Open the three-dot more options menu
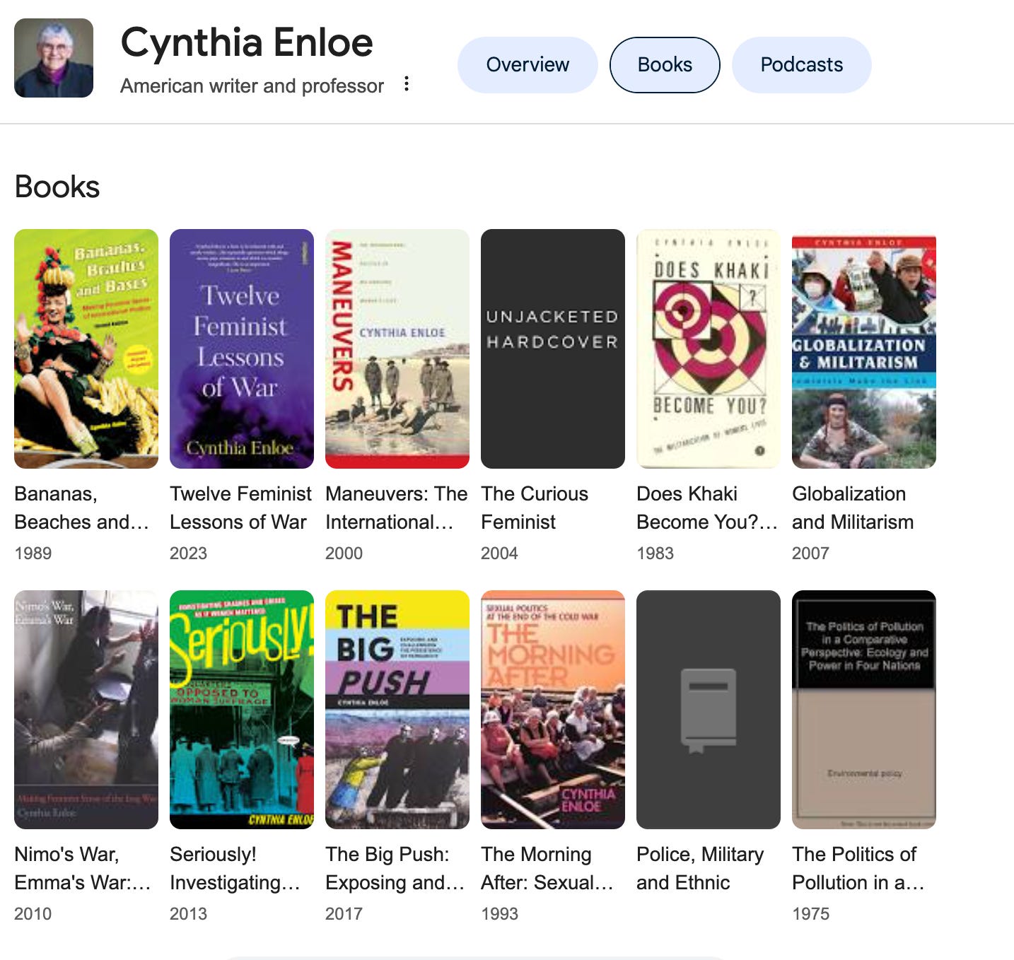Screen dimensions: 1014x960 406,84
